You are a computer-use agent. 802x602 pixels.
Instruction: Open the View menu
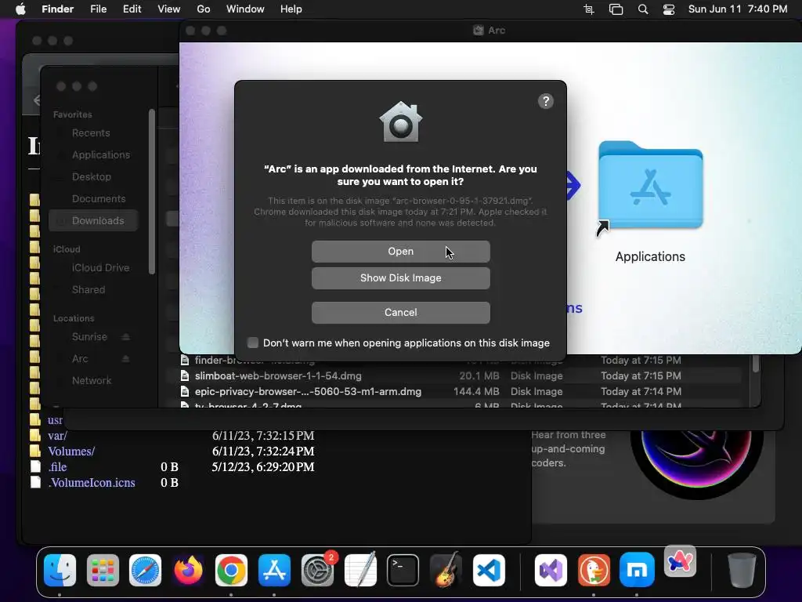169,9
